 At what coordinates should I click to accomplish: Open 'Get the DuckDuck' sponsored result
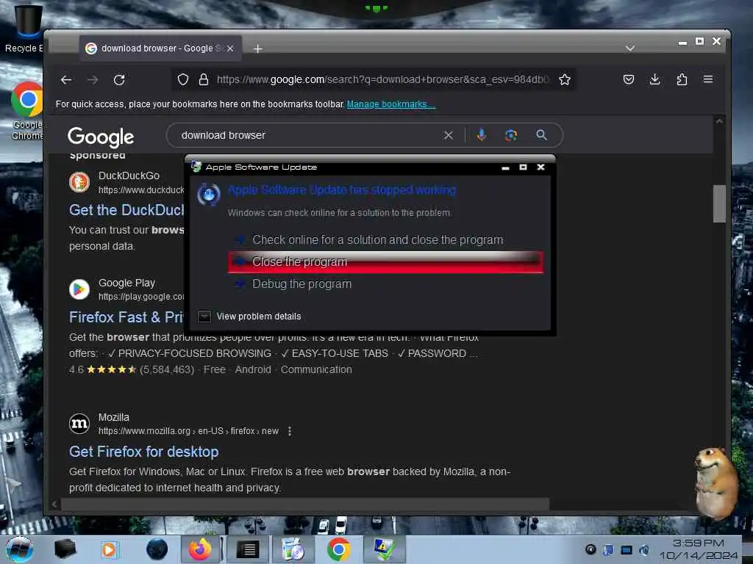126,210
